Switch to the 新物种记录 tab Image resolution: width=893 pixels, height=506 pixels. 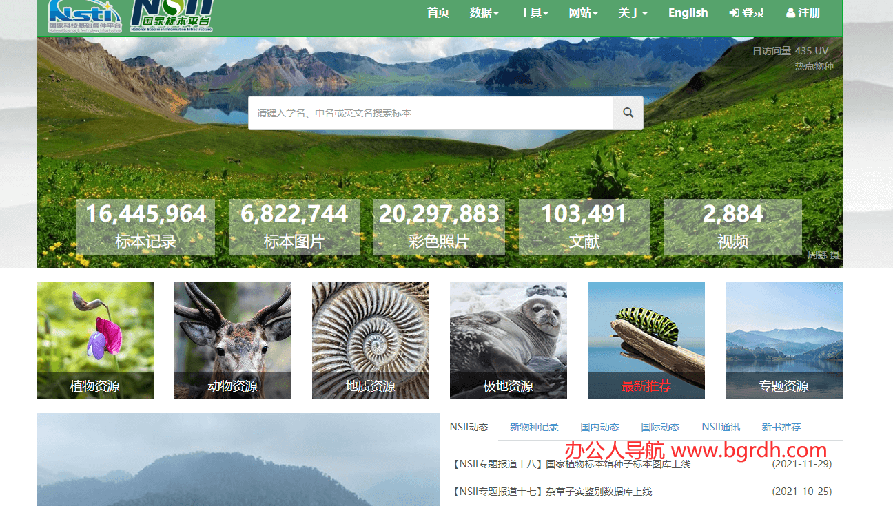[534, 427]
